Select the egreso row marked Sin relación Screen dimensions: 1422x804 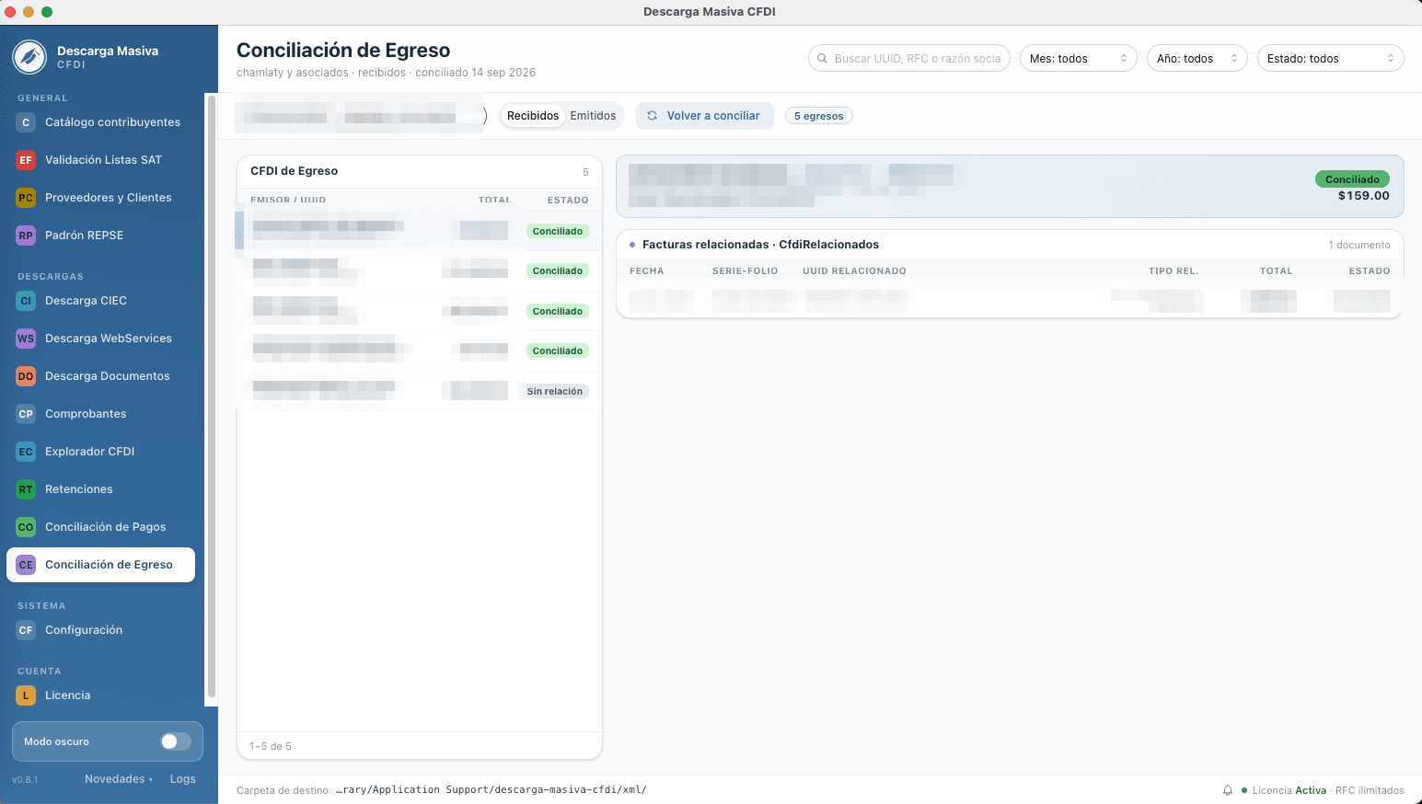pyautogui.click(x=419, y=391)
